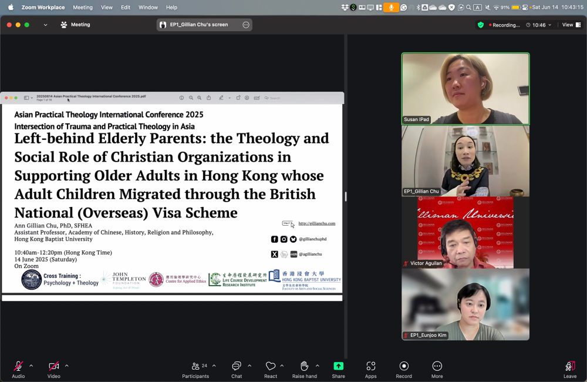
Task: Click zoom out in PDF toolbar
Action: 191,98
